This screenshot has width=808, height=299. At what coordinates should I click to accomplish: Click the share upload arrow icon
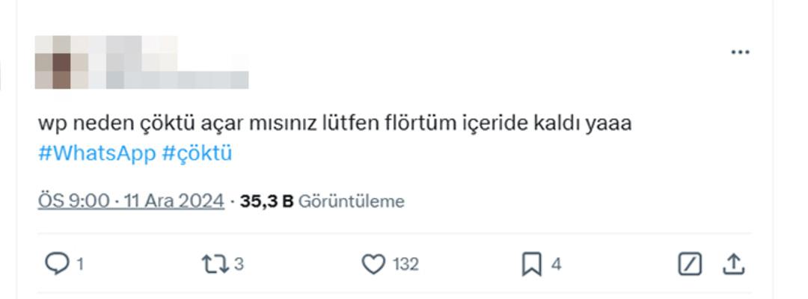point(733,264)
